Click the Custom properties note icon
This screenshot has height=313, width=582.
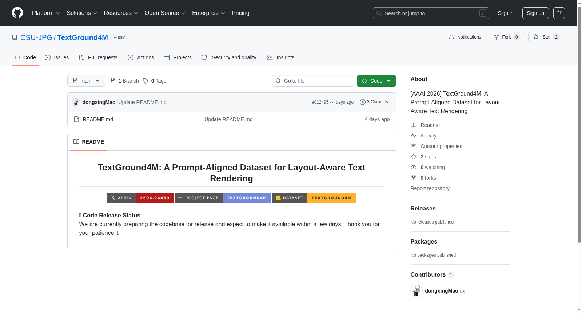coord(414,146)
